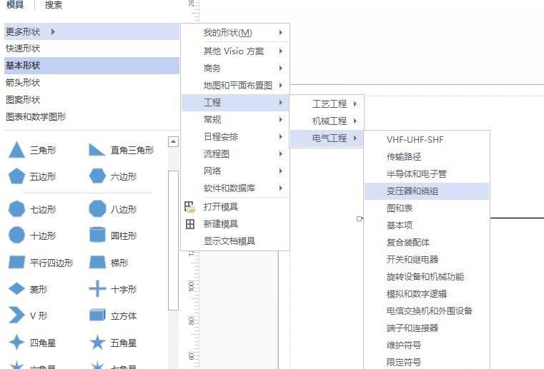
Task: Open the 电气工程 submenu
Action: point(327,138)
